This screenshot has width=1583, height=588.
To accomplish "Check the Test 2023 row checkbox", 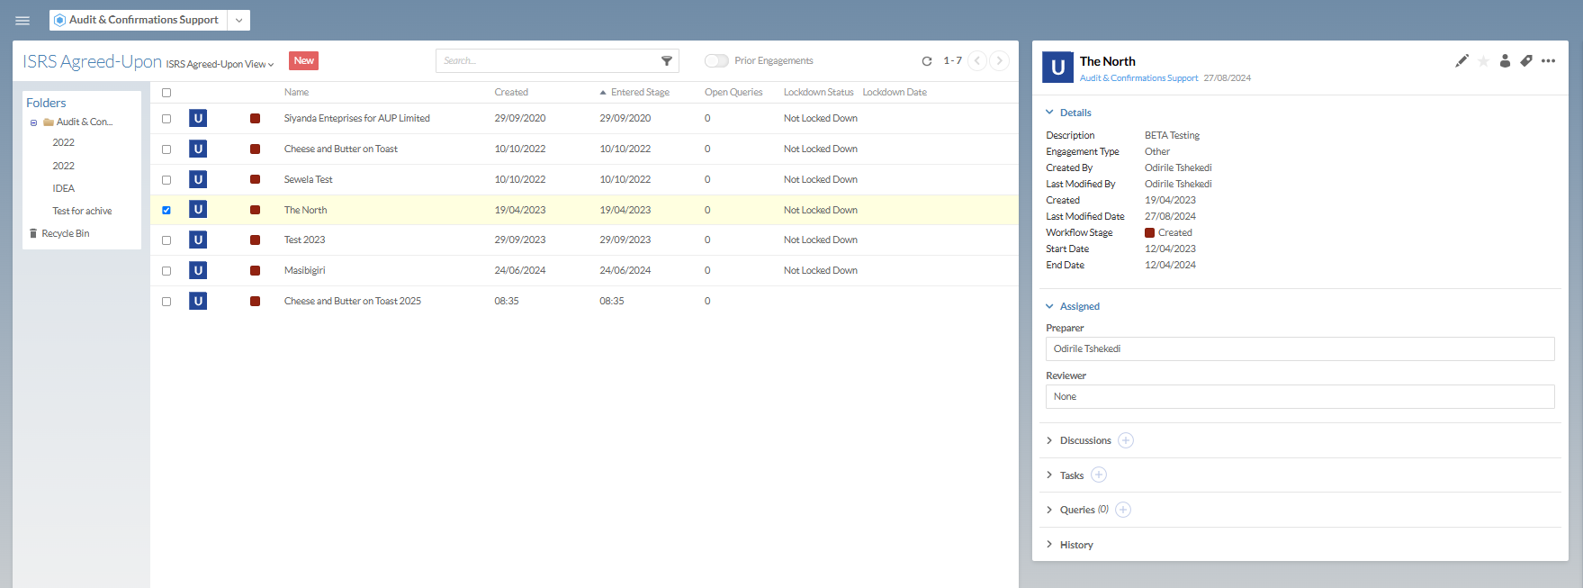I will (x=166, y=240).
